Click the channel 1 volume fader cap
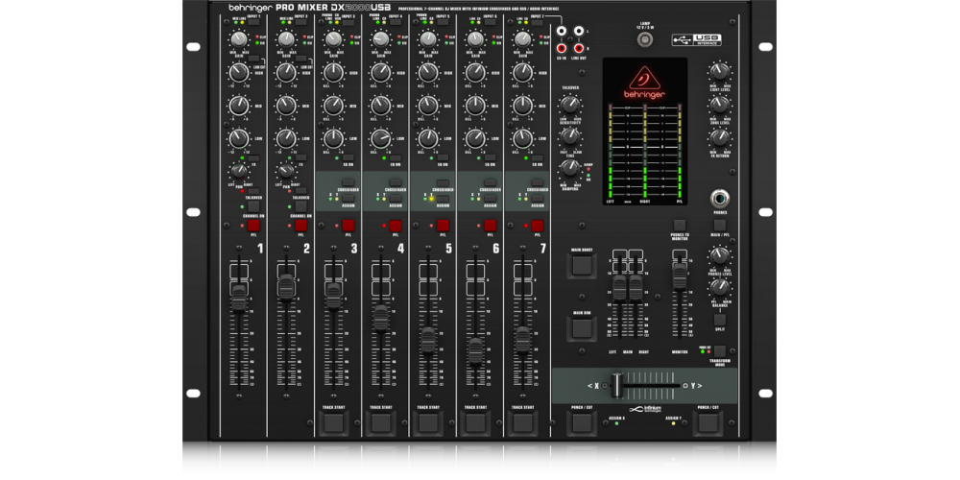The width and height of the screenshot is (960, 480). click(239, 297)
